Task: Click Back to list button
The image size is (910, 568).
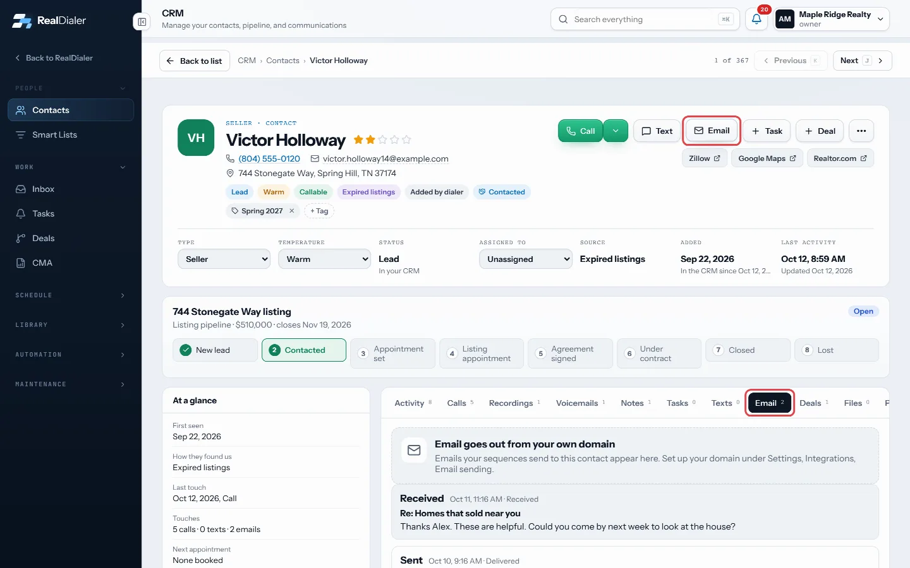Action: tap(195, 61)
